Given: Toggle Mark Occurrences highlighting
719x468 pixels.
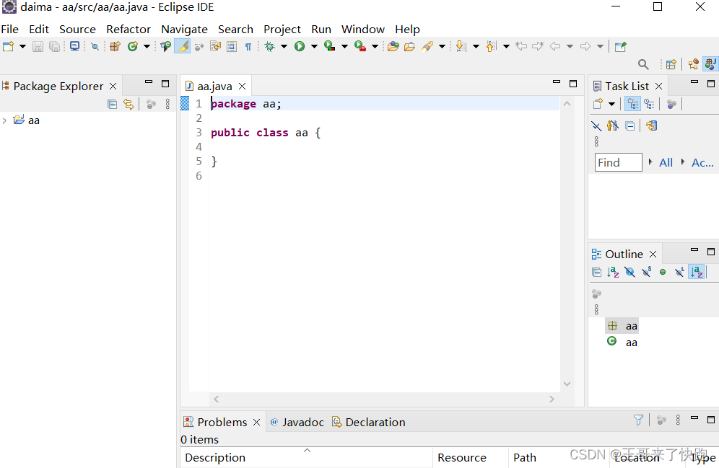Looking at the screenshot, I should click(183, 46).
